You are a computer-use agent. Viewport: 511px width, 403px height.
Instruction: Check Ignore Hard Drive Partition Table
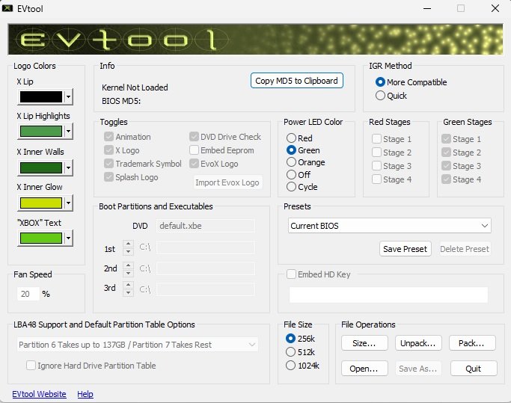[x=91, y=366]
